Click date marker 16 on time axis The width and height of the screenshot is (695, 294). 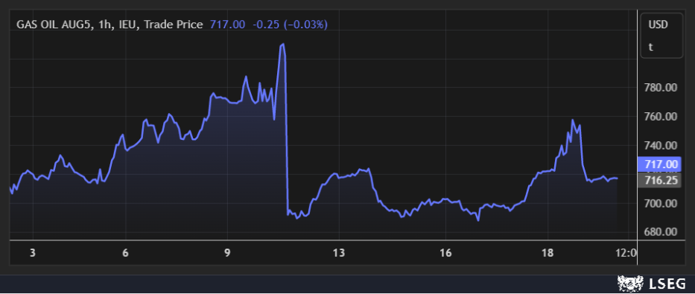pyautogui.click(x=445, y=253)
